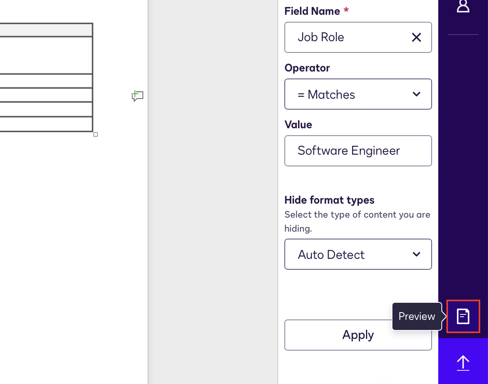Click the upload arrow icon
The height and width of the screenshot is (384, 488).
click(463, 363)
